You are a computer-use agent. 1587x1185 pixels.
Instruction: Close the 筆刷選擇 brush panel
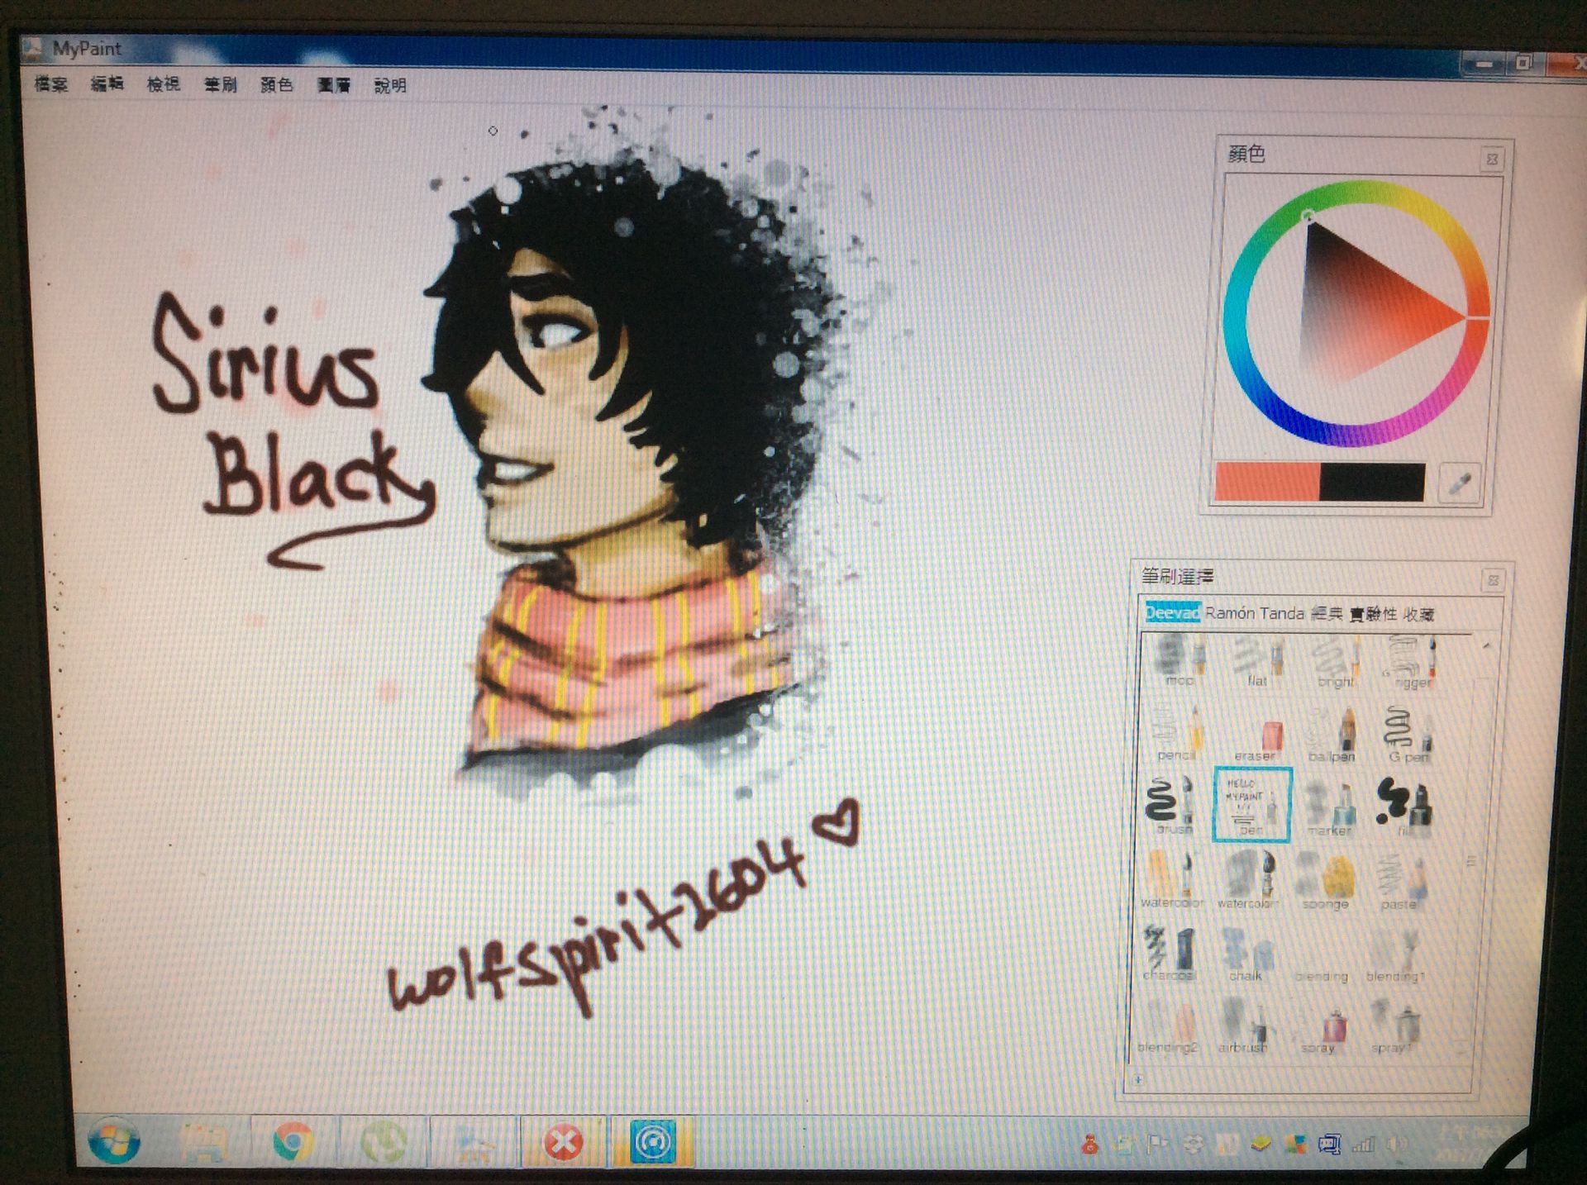tap(1493, 580)
